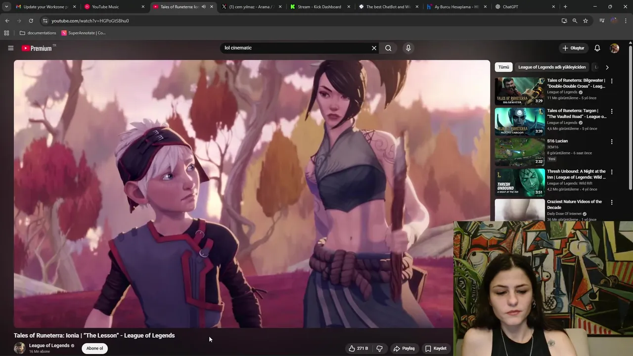The height and width of the screenshot is (356, 633).
Task: Open options for Targon video
Action: click(x=612, y=111)
